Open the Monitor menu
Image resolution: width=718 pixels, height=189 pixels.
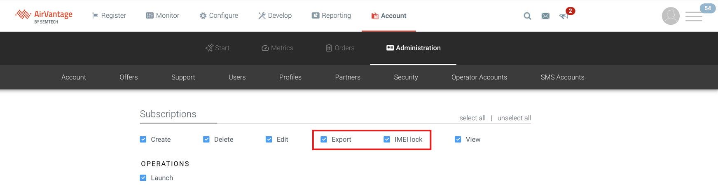point(162,16)
